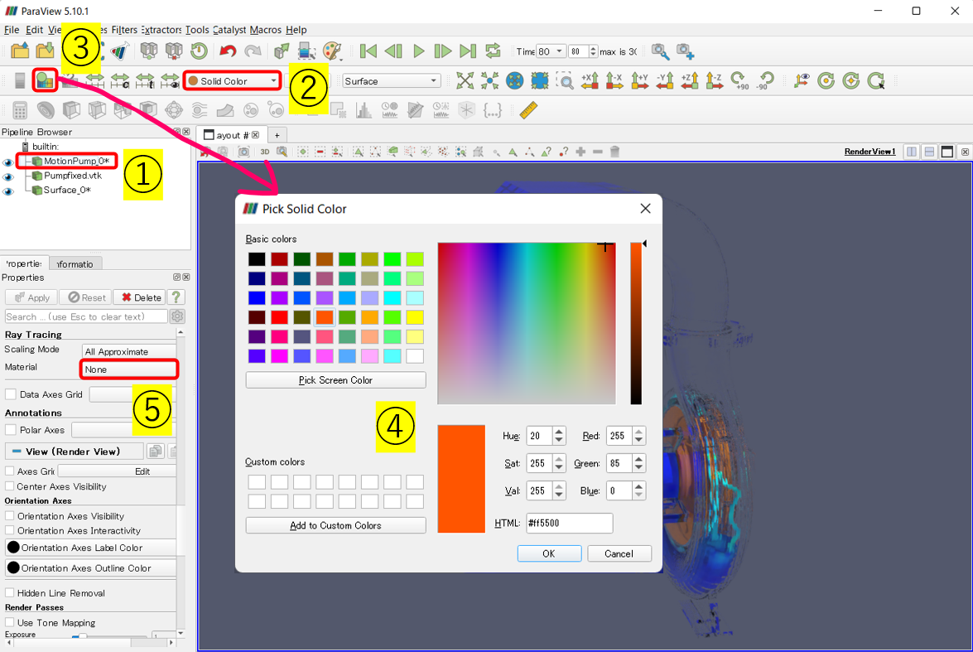Screen dimensions: 973x652
Task: Jump to the first frame icon
Action: click(x=368, y=51)
